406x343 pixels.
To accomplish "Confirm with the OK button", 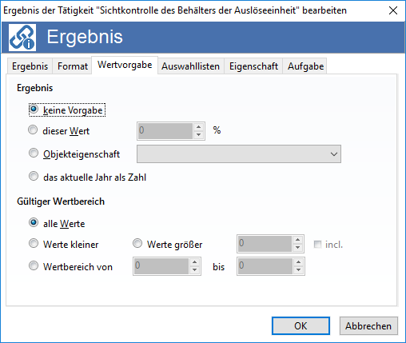I will pyautogui.click(x=301, y=325).
